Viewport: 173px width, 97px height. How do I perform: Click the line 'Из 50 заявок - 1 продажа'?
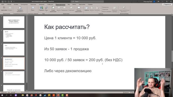click(x=66, y=49)
